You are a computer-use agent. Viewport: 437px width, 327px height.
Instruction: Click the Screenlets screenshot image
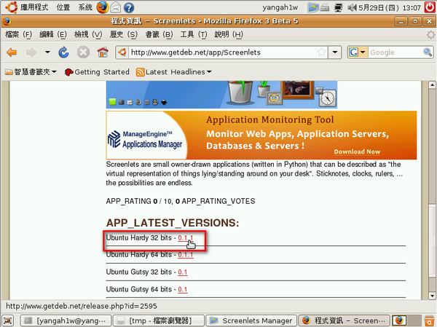[221, 95]
